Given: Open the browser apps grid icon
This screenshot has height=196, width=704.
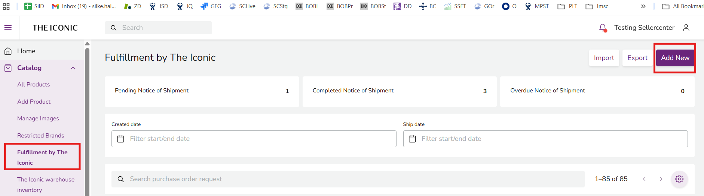Looking at the screenshot, I should click(6, 6).
